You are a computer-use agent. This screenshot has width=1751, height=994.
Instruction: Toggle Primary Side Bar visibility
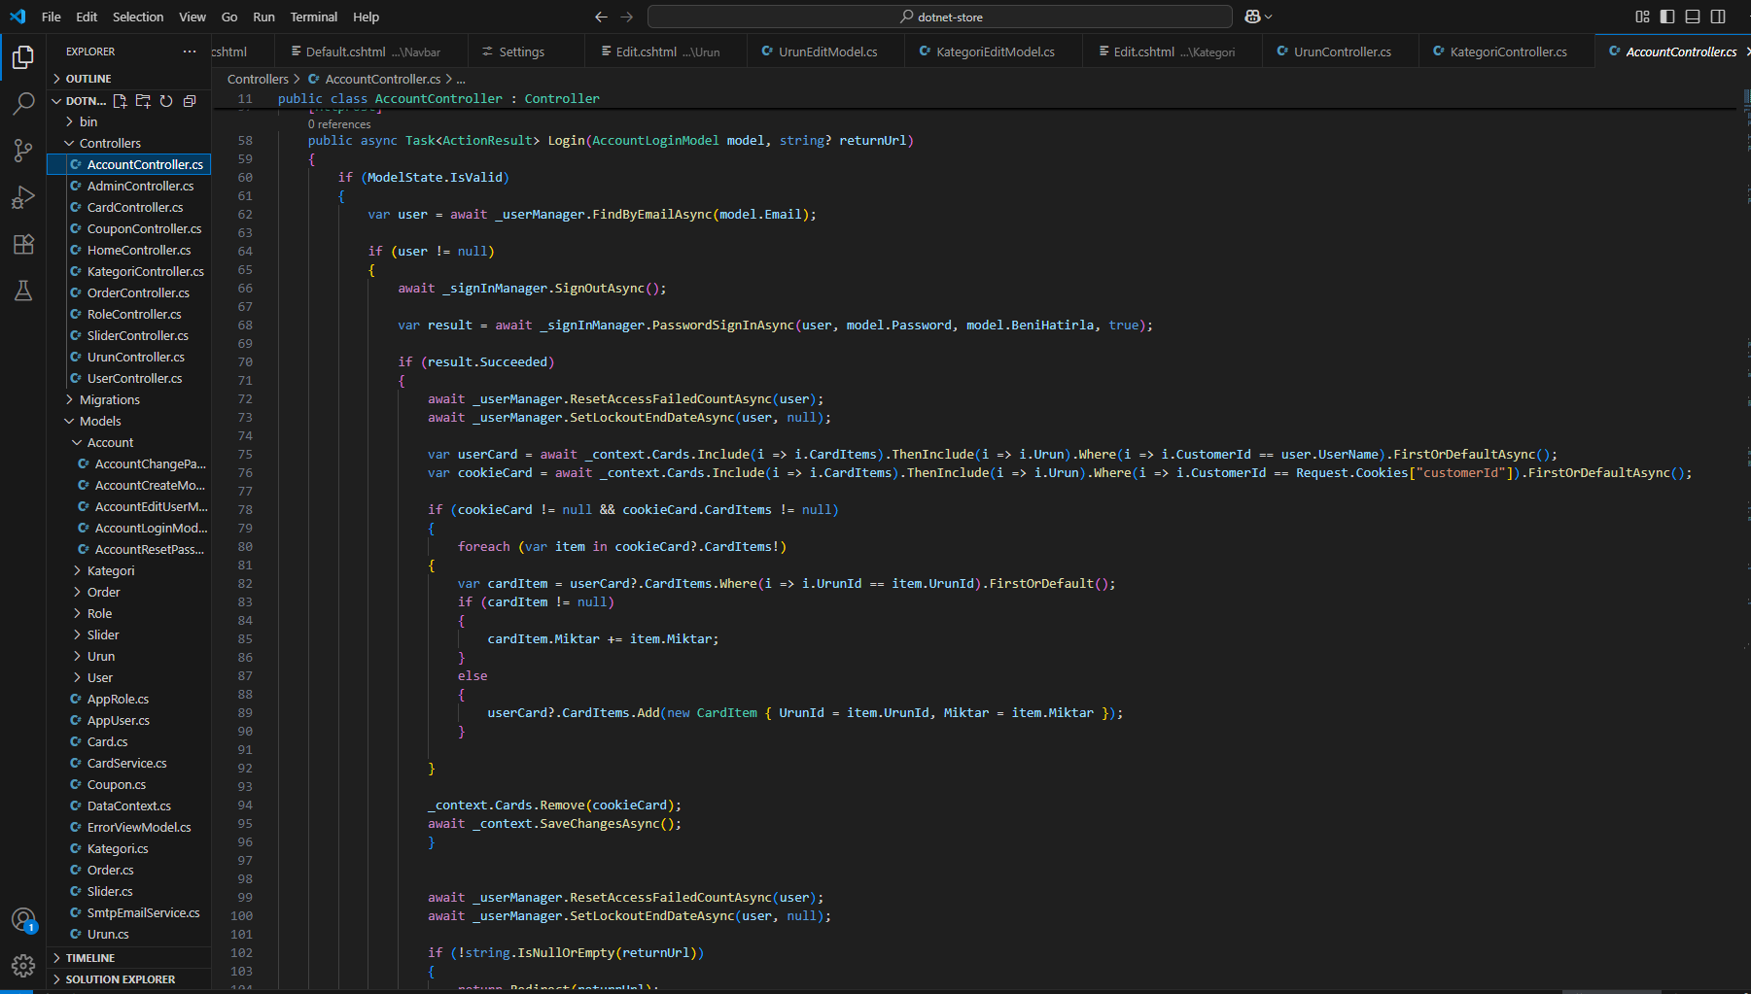[1667, 17]
